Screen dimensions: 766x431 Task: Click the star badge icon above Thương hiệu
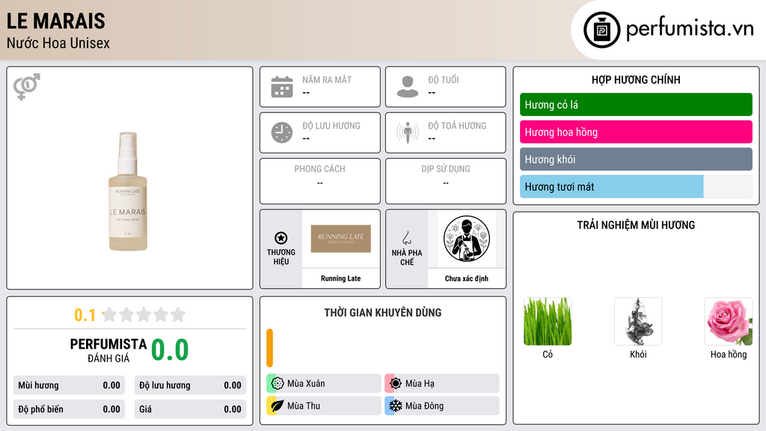point(281,238)
